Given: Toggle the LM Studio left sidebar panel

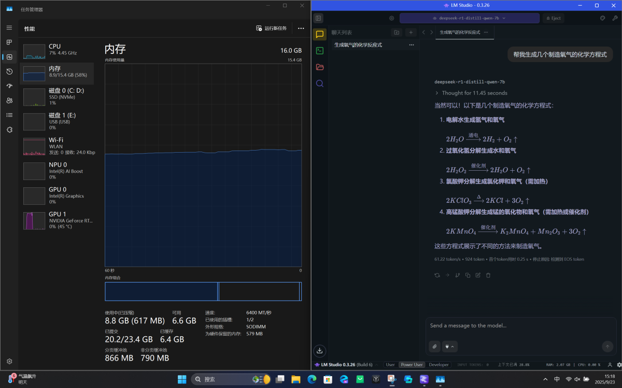Looking at the screenshot, I should click(318, 18).
